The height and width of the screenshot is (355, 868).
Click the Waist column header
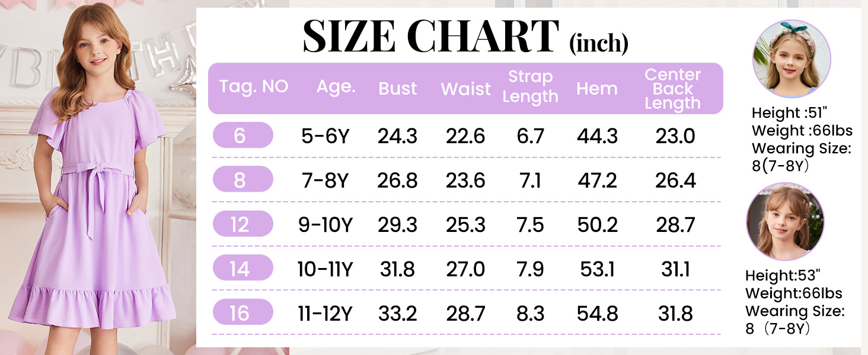[466, 89]
